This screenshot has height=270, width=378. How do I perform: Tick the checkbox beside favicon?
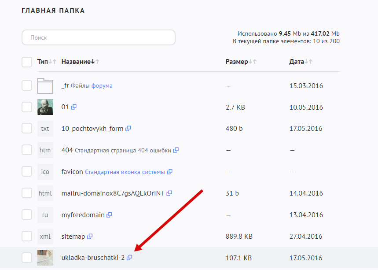click(27, 172)
